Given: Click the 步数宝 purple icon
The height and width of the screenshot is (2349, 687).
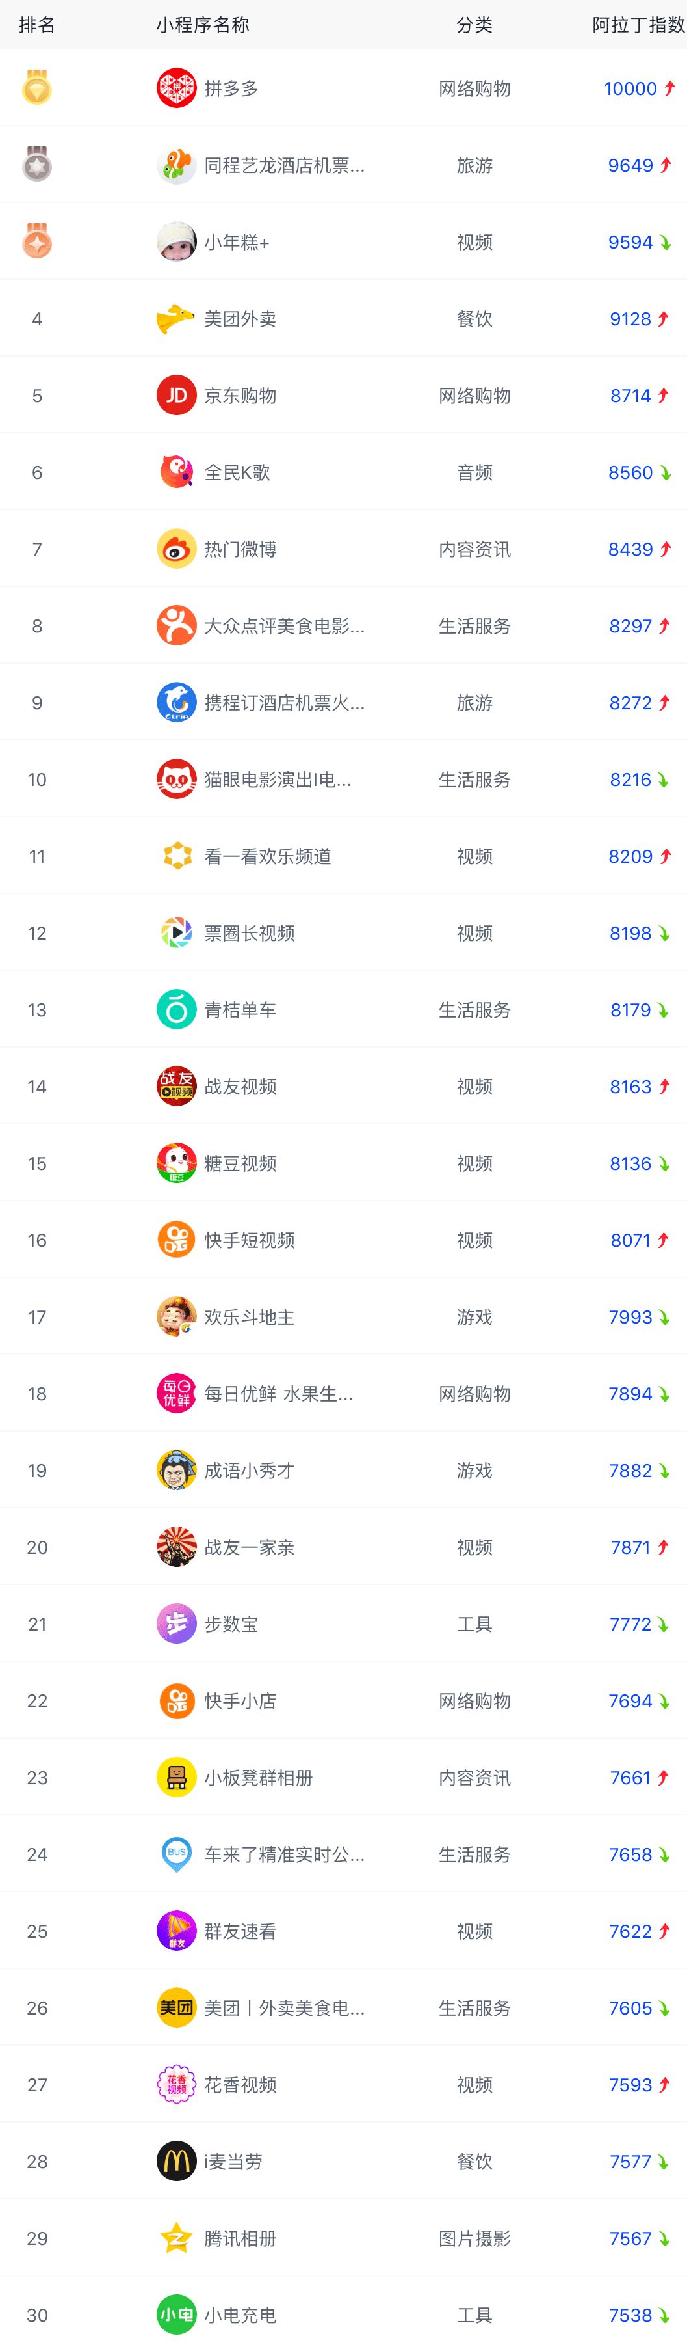Looking at the screenshot, I should [x=177, y=1624].
